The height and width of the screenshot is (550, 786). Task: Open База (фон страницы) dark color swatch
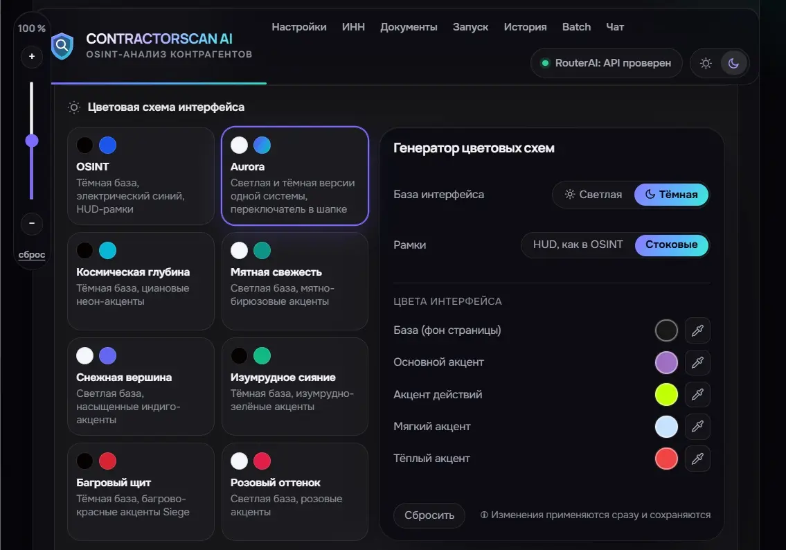tap(666, 330)
